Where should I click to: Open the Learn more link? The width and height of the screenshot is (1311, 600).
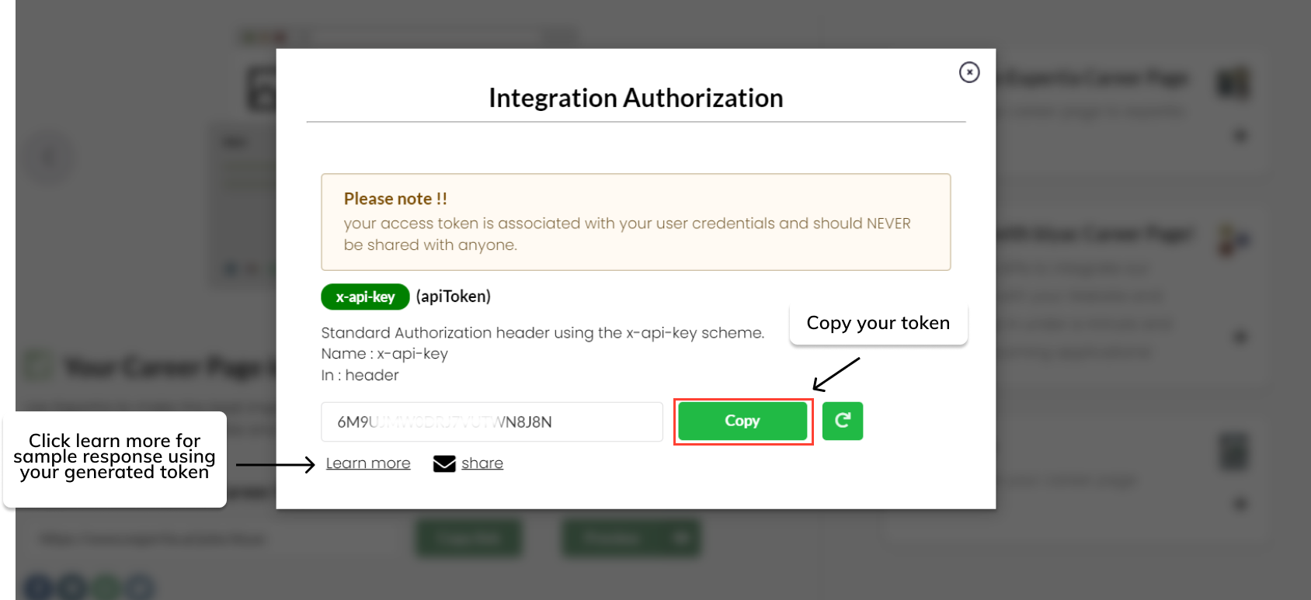coord(368,463)
